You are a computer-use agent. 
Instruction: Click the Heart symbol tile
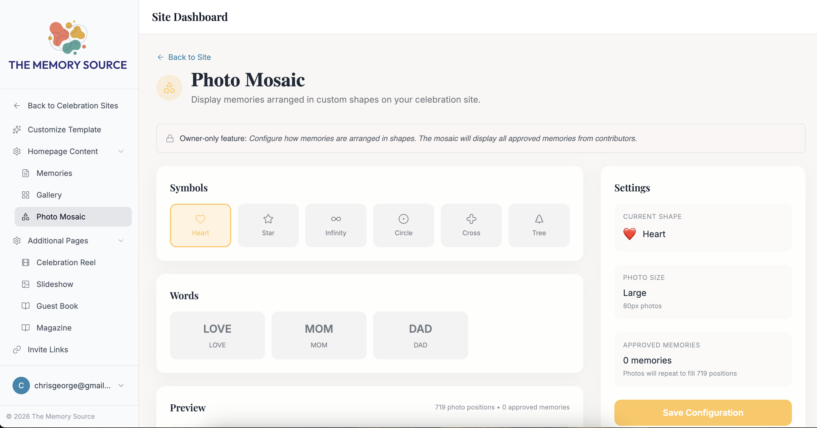coord(200,225)
